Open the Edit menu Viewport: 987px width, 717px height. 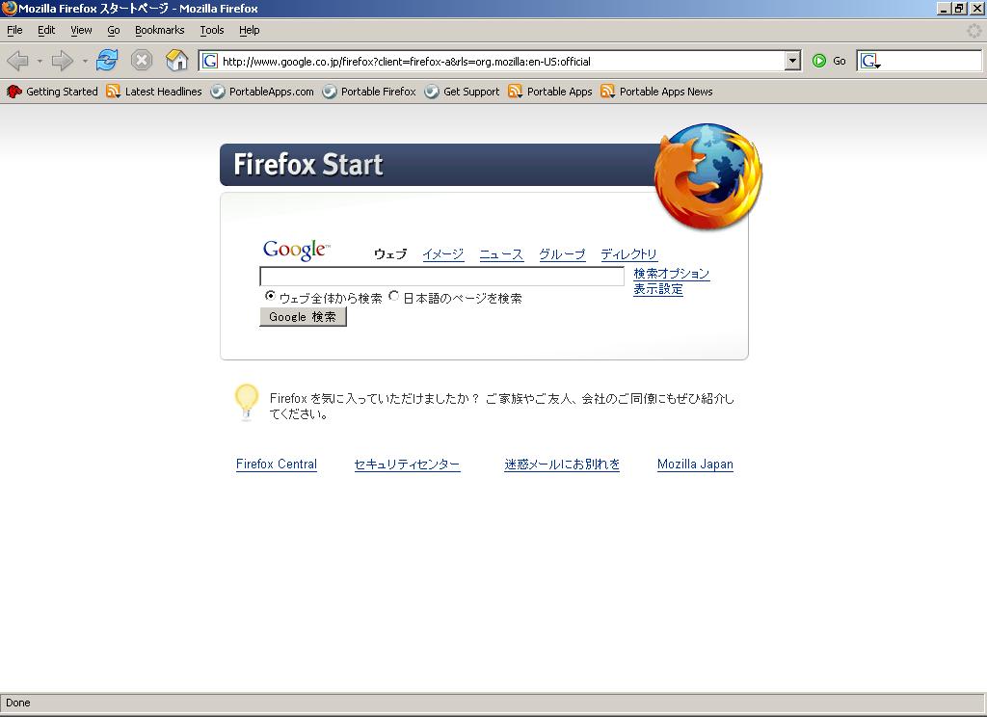pos(46,30)
